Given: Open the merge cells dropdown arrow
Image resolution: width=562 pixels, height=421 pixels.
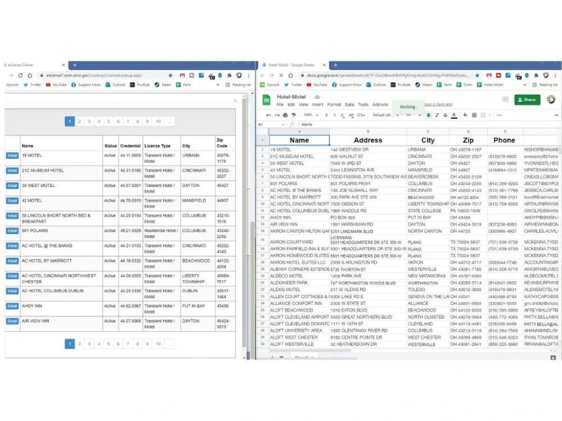Looking at the screenshot, I should (490, 115).
